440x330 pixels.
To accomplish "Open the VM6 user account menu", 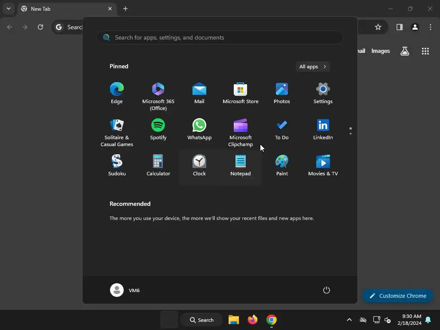I will pyautogui.click(x=125, y=290).
